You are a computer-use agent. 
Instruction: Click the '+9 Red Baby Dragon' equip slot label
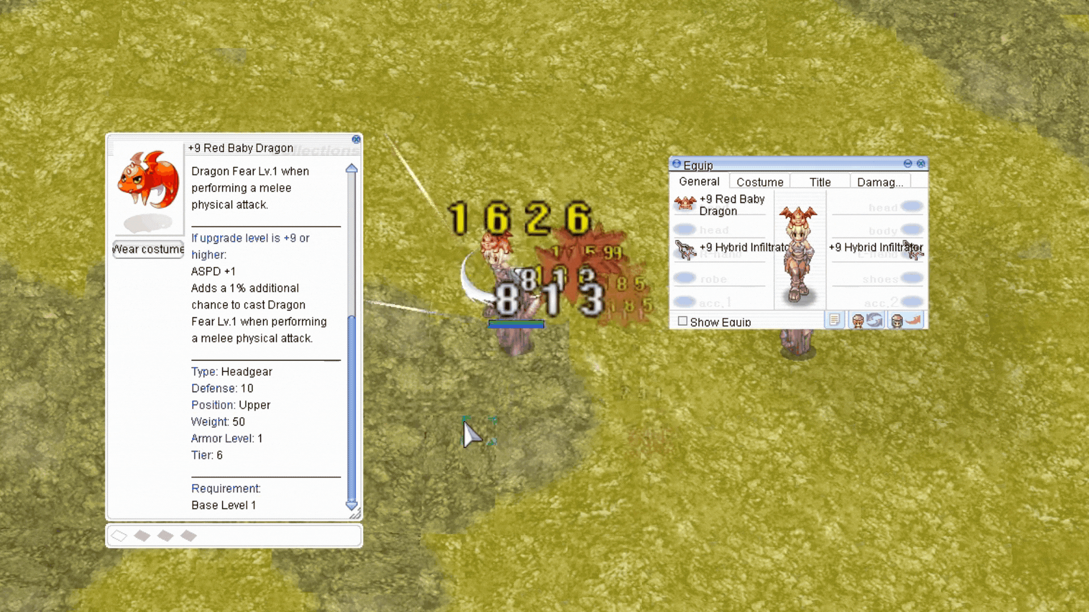click(732, 205)
